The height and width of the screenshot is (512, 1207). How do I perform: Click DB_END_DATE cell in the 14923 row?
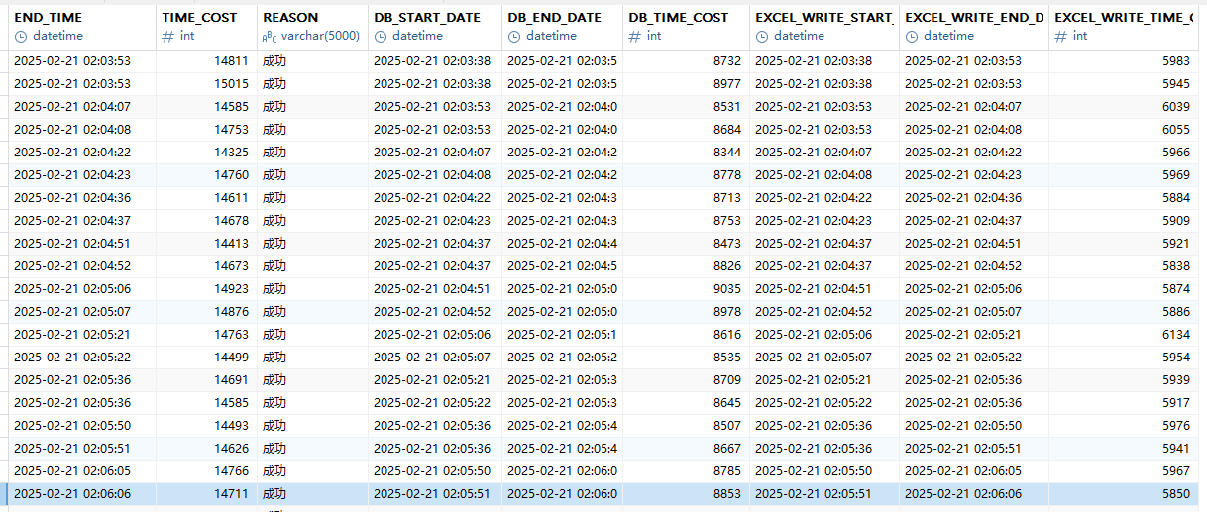click(563, 289)
